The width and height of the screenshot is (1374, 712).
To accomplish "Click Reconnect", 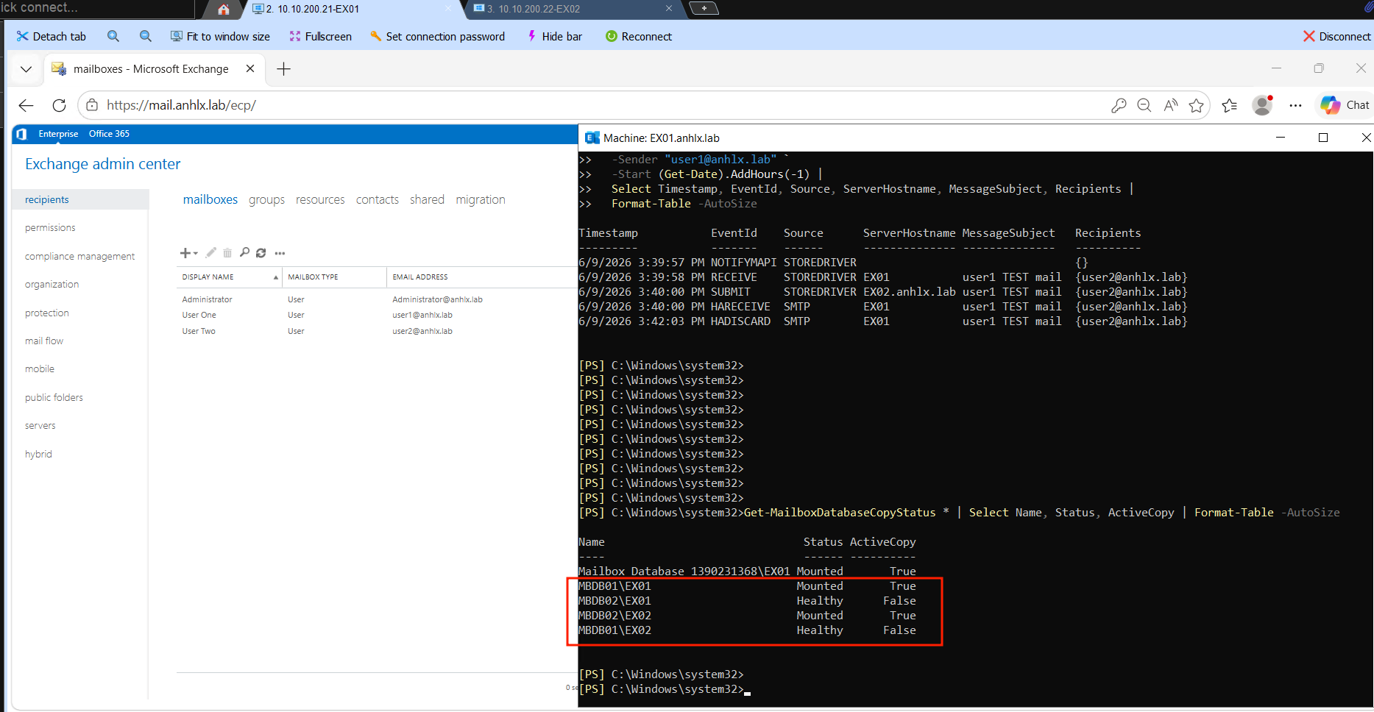I will pyautogui.click(x=638, y=36).
